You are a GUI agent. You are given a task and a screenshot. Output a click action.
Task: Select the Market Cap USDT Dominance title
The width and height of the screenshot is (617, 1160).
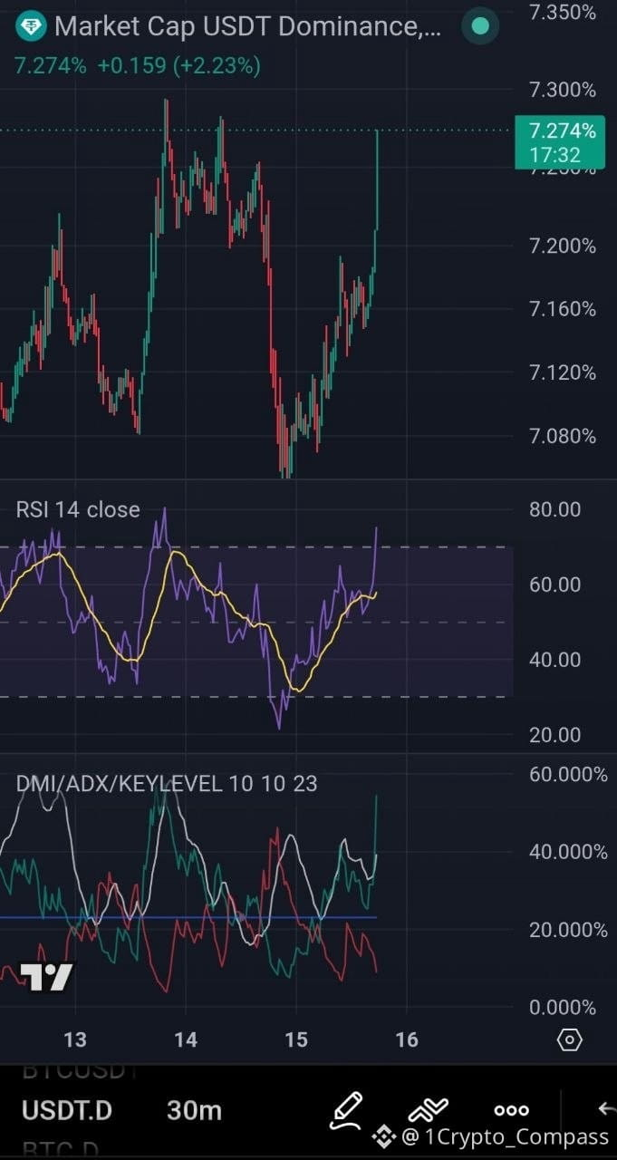pos(248,26)
